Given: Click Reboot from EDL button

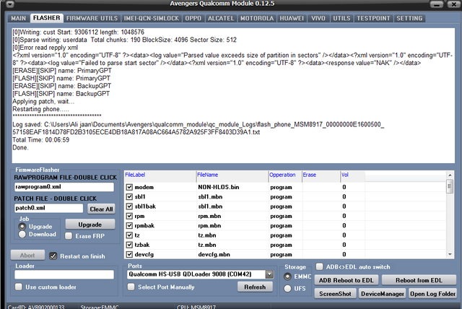Looking at the screenshot, I should pyautogui.click(x=419, y=280).
